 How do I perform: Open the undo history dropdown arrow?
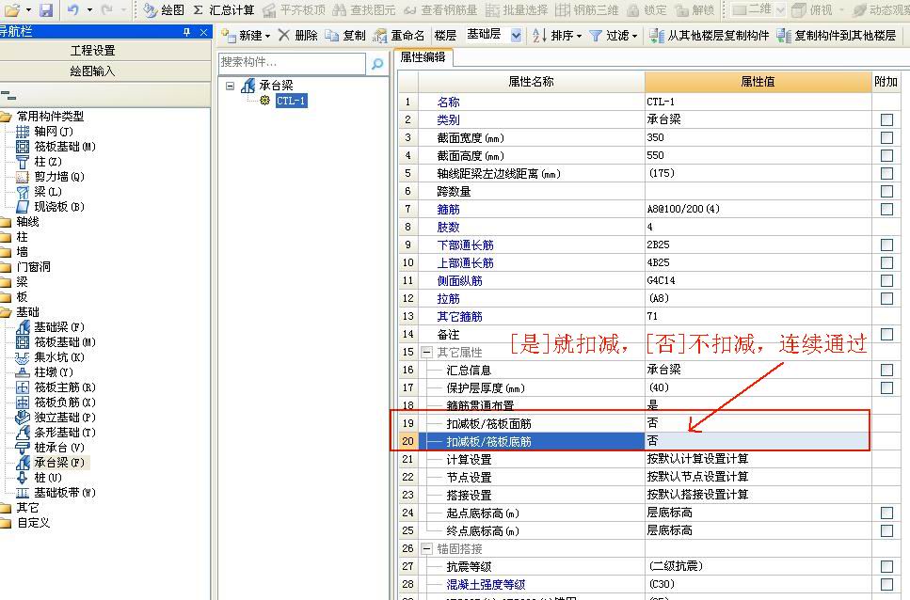[x=89, y=9]
